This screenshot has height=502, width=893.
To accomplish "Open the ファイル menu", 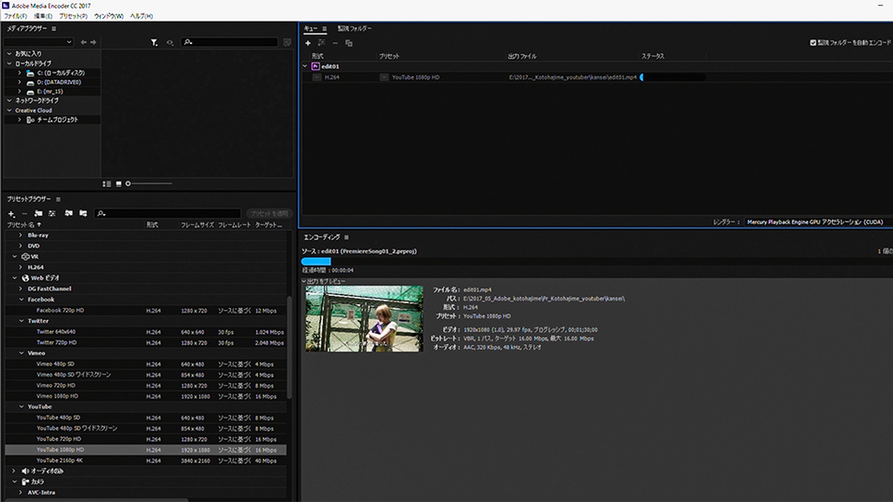I will tap(15, 16).
